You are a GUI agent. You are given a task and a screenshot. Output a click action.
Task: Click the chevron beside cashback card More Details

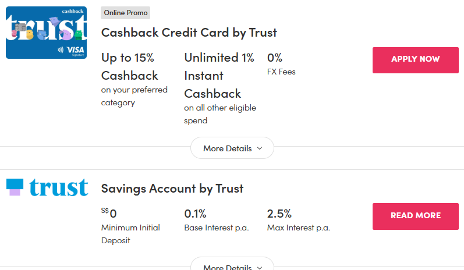pyautogui.click(x=260, y=148)
